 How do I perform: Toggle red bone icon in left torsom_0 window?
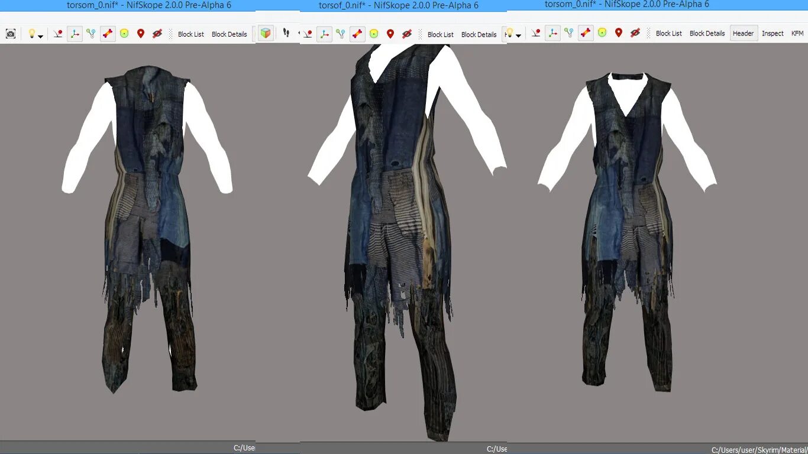pos(108,34)
